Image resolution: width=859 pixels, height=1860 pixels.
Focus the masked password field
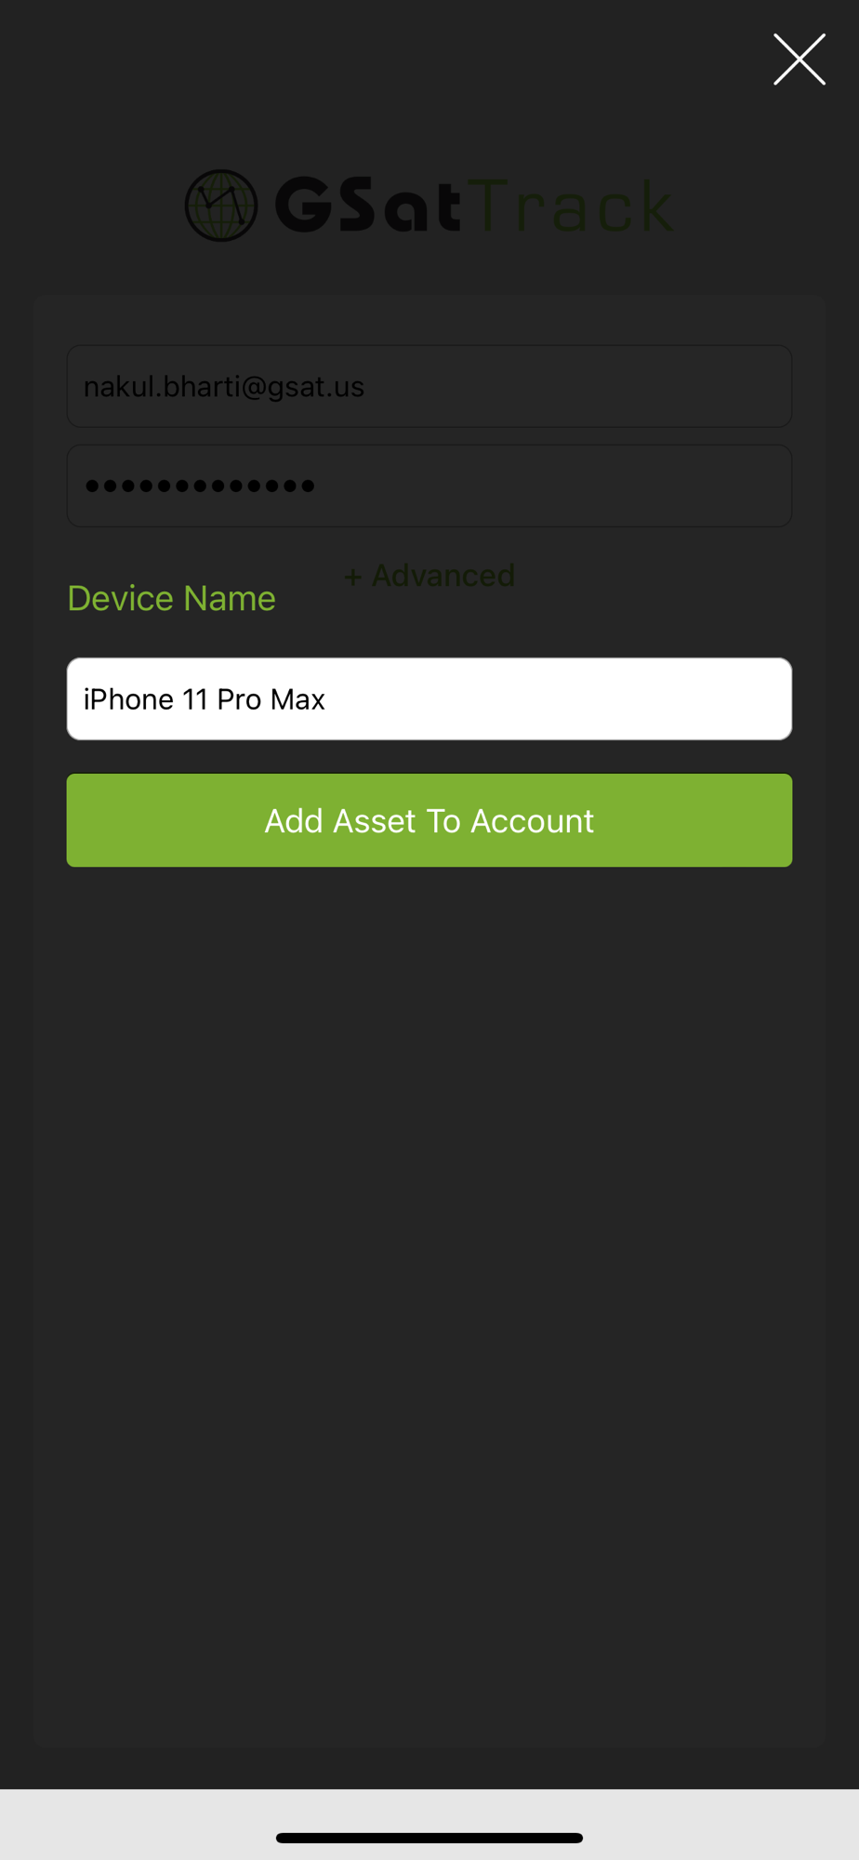point(429,485)
